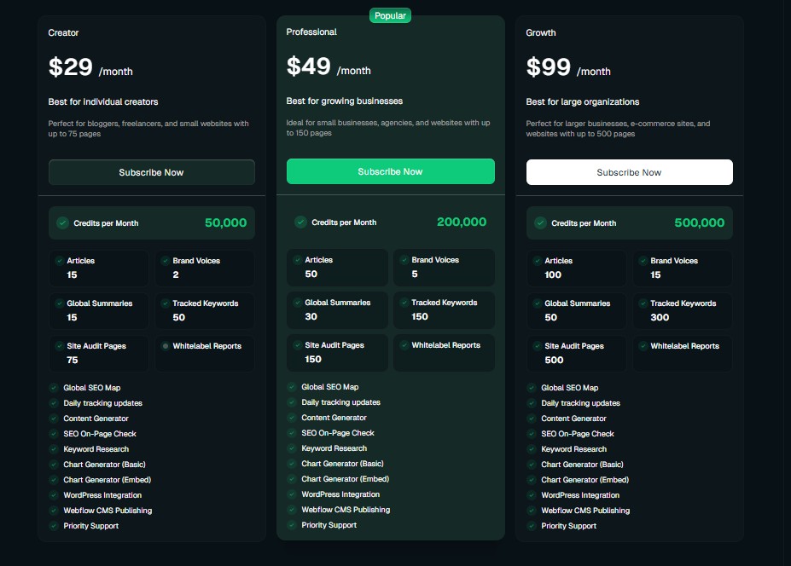
Task: Click the check icon next to Creator's Daily tracking updates
Action: 54,403
